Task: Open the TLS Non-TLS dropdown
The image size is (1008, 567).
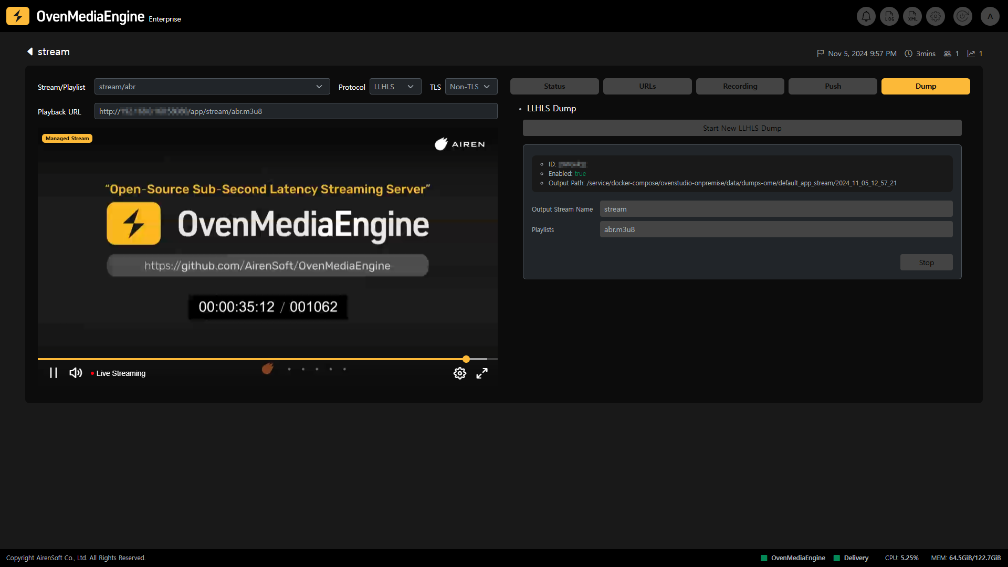Action: (470, 87)
